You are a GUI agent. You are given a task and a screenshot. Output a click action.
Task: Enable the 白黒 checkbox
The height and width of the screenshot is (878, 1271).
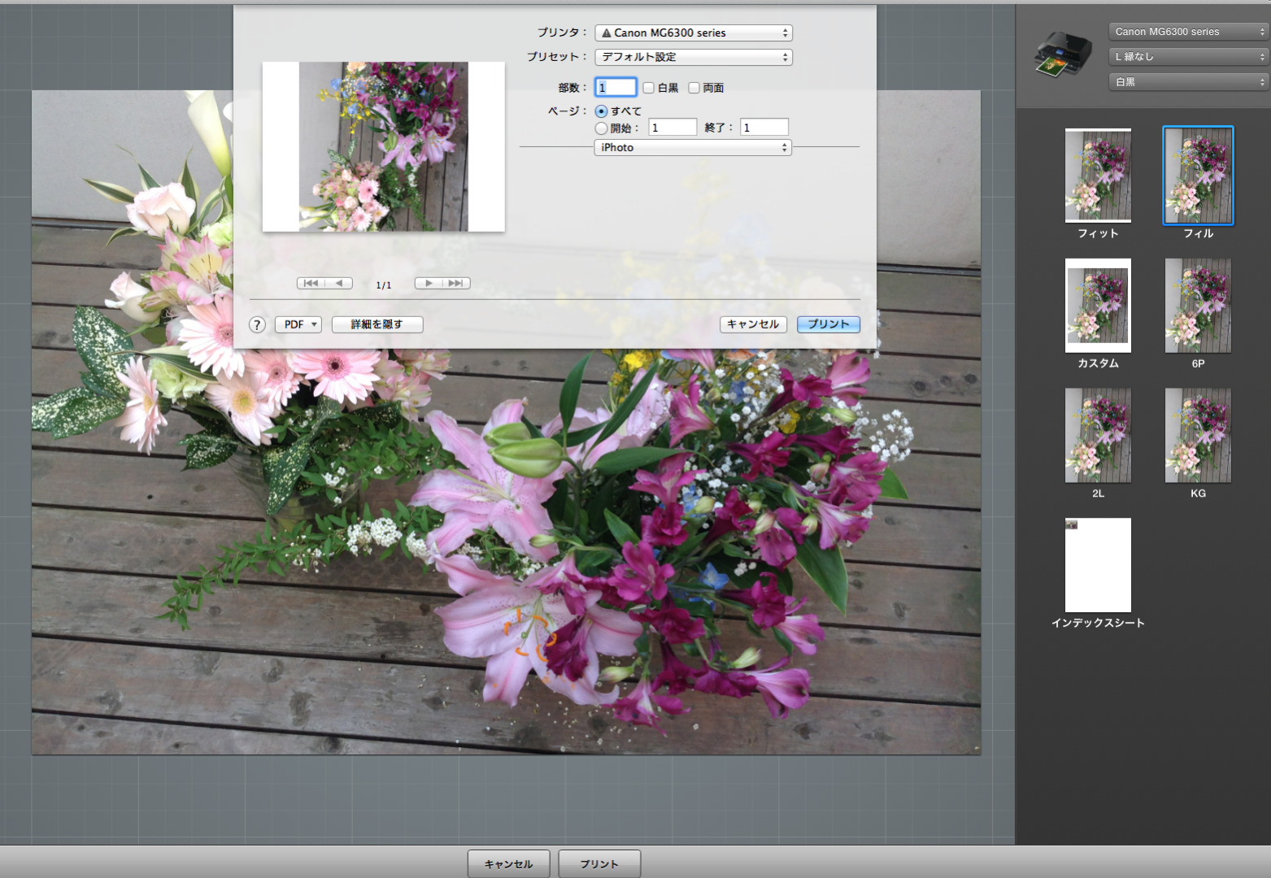point(649,88)
